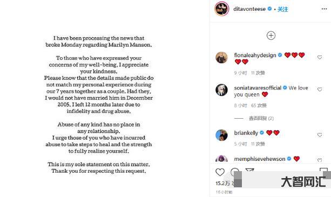Load more comments with plus circle

tap(271, 36)
